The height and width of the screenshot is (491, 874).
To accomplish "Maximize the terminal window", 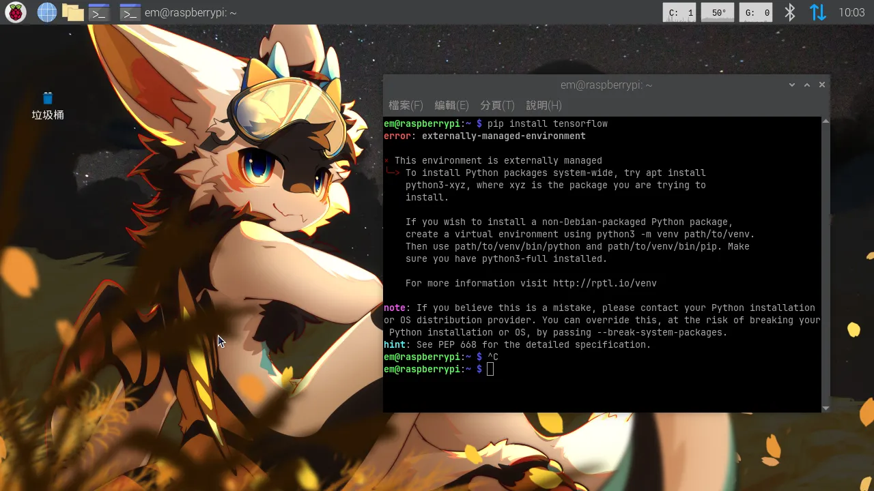I will 807,85.
